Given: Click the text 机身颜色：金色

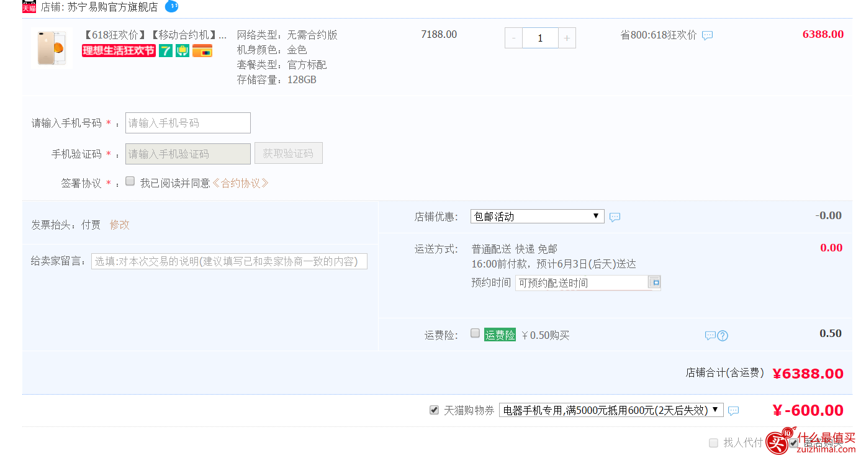Looking at the screenshot, I should pyautogui.click(x=272, y=50).
